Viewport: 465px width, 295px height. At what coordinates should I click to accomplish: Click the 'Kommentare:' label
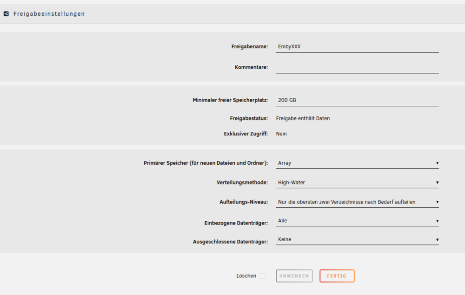tap(252, 67)
